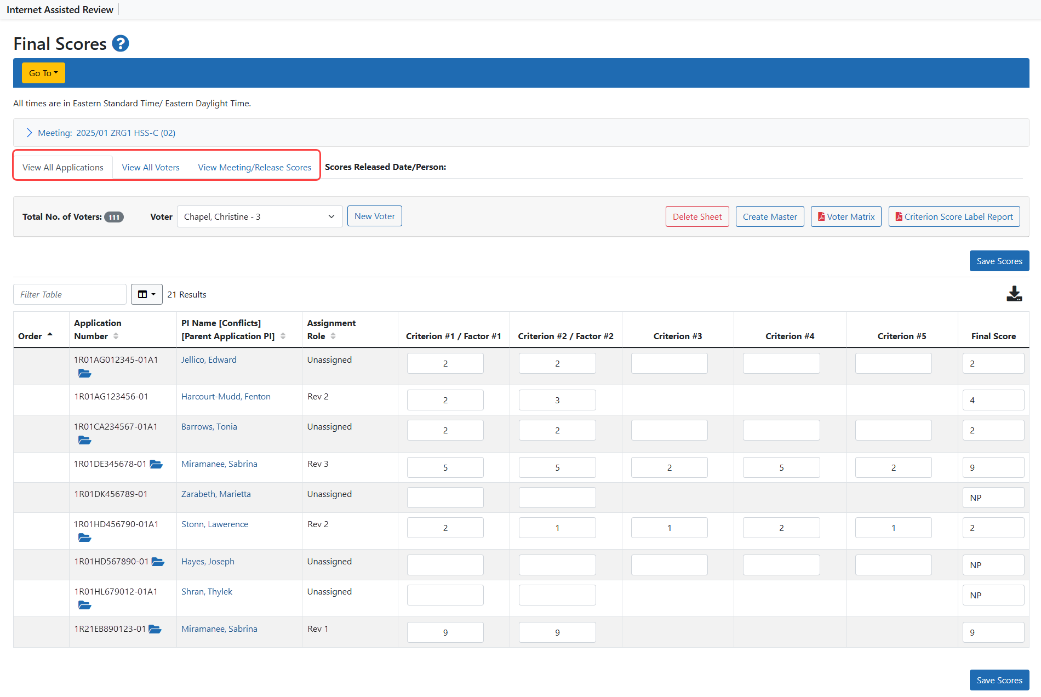Screen dimensions: 1041x697
Task: Click the Delete Sheet button
Action: click(697, 216)
